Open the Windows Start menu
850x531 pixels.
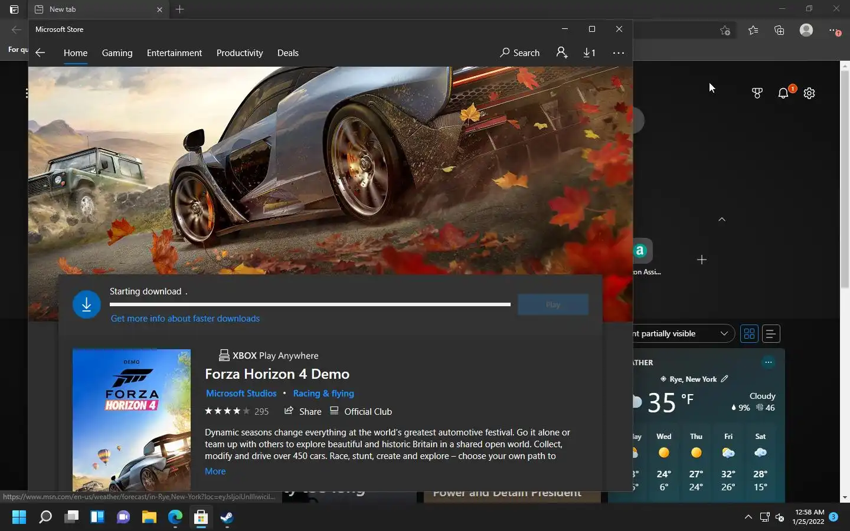pos(19,517)
